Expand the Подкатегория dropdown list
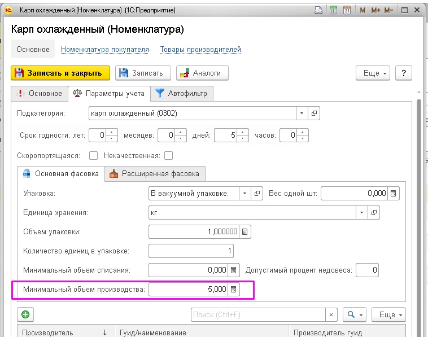428x337 pixels. point(302,113)
